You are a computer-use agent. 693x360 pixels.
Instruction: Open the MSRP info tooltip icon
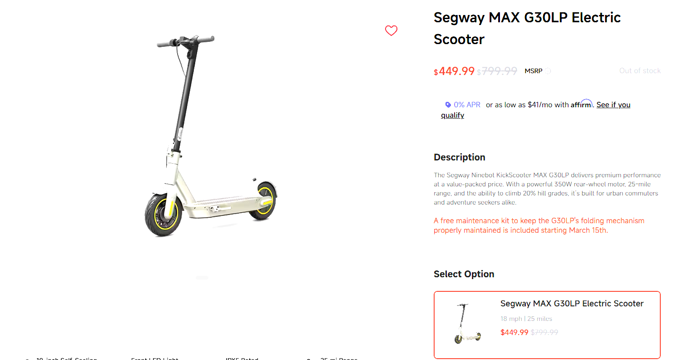tap(548, 71)
